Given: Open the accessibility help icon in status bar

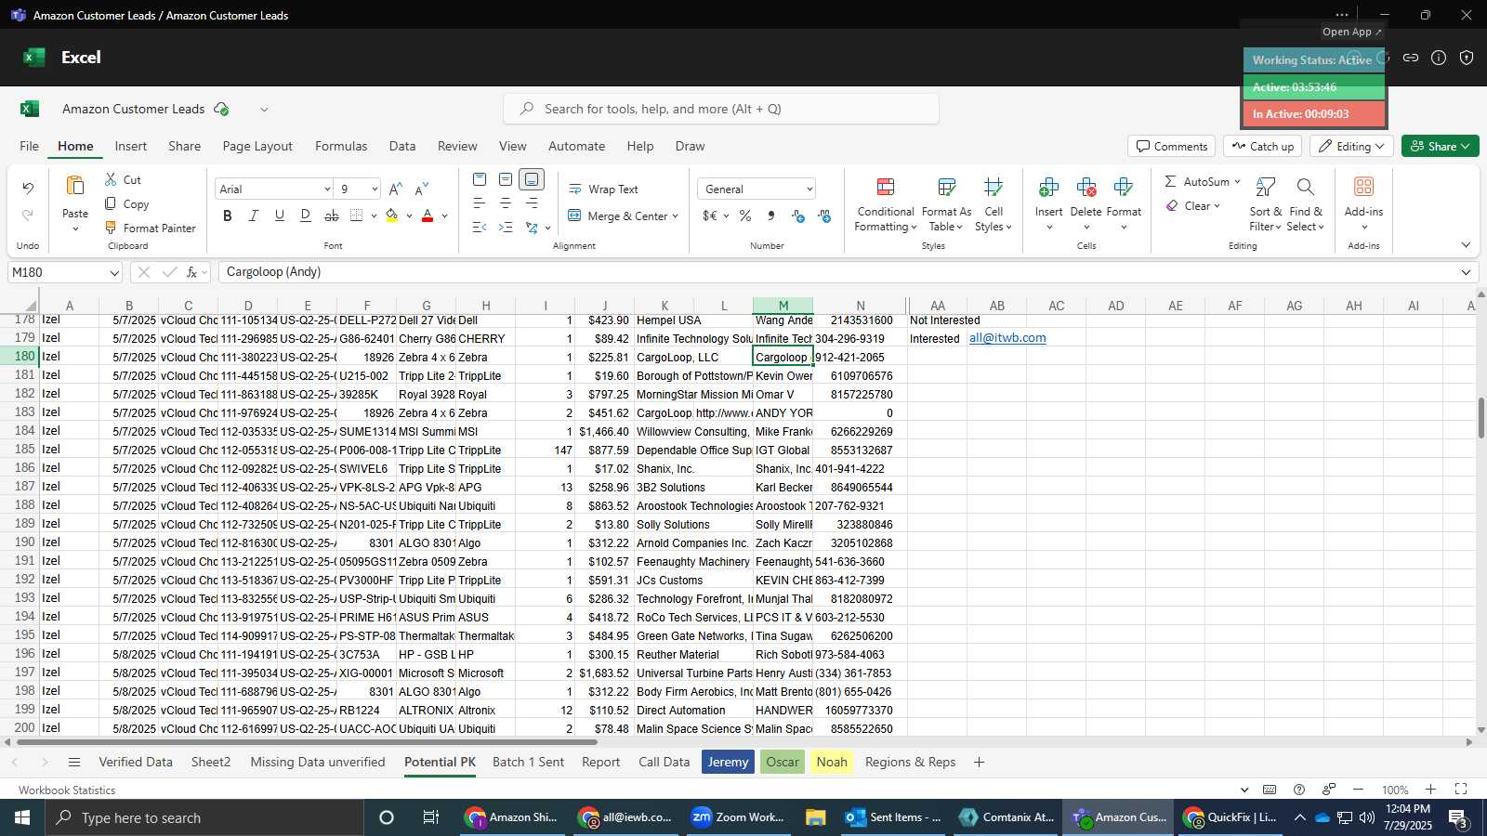Looking at the screenshot, I should click(x=1299, y=789).
